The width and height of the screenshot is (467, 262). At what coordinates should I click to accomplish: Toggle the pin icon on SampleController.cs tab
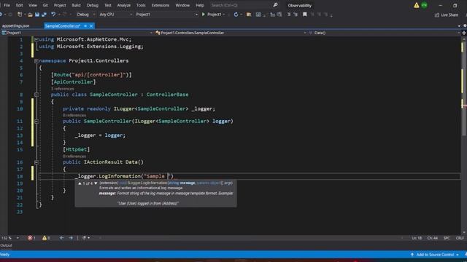point(85,26)
